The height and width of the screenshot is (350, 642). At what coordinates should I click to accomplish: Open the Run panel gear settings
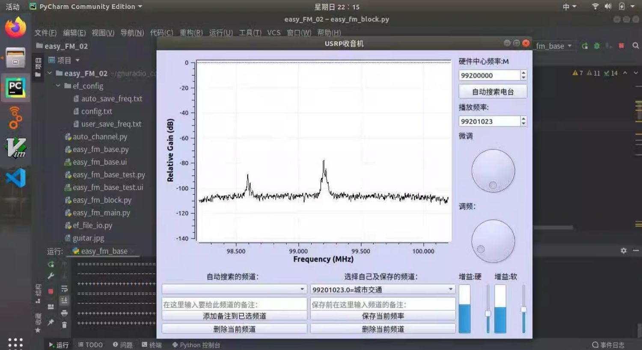pyautogui.click(x=624, y=251)
